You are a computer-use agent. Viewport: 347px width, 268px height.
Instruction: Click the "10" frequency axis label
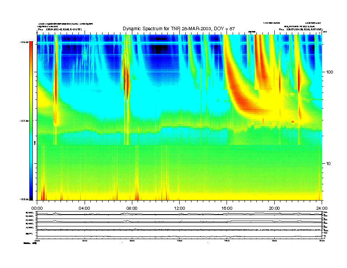click(x=329, y=164)
